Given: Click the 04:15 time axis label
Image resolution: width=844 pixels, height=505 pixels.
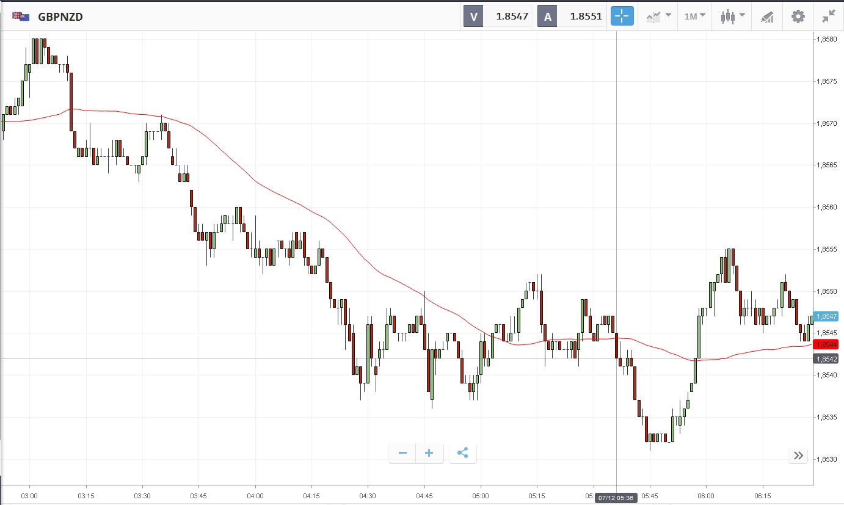Looking at the screenshot, I should click(x=311, y=496).
